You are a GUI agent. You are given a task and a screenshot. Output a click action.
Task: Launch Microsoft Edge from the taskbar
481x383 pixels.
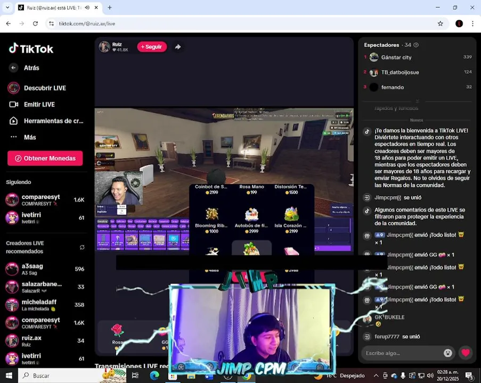coord(154,376)
